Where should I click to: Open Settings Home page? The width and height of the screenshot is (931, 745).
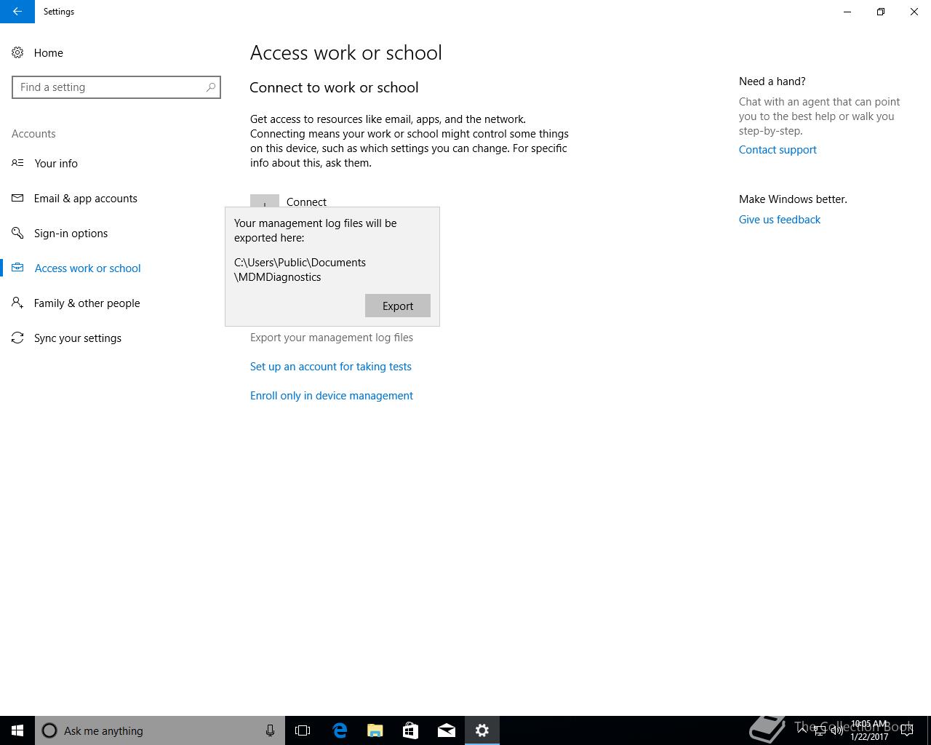49,53
